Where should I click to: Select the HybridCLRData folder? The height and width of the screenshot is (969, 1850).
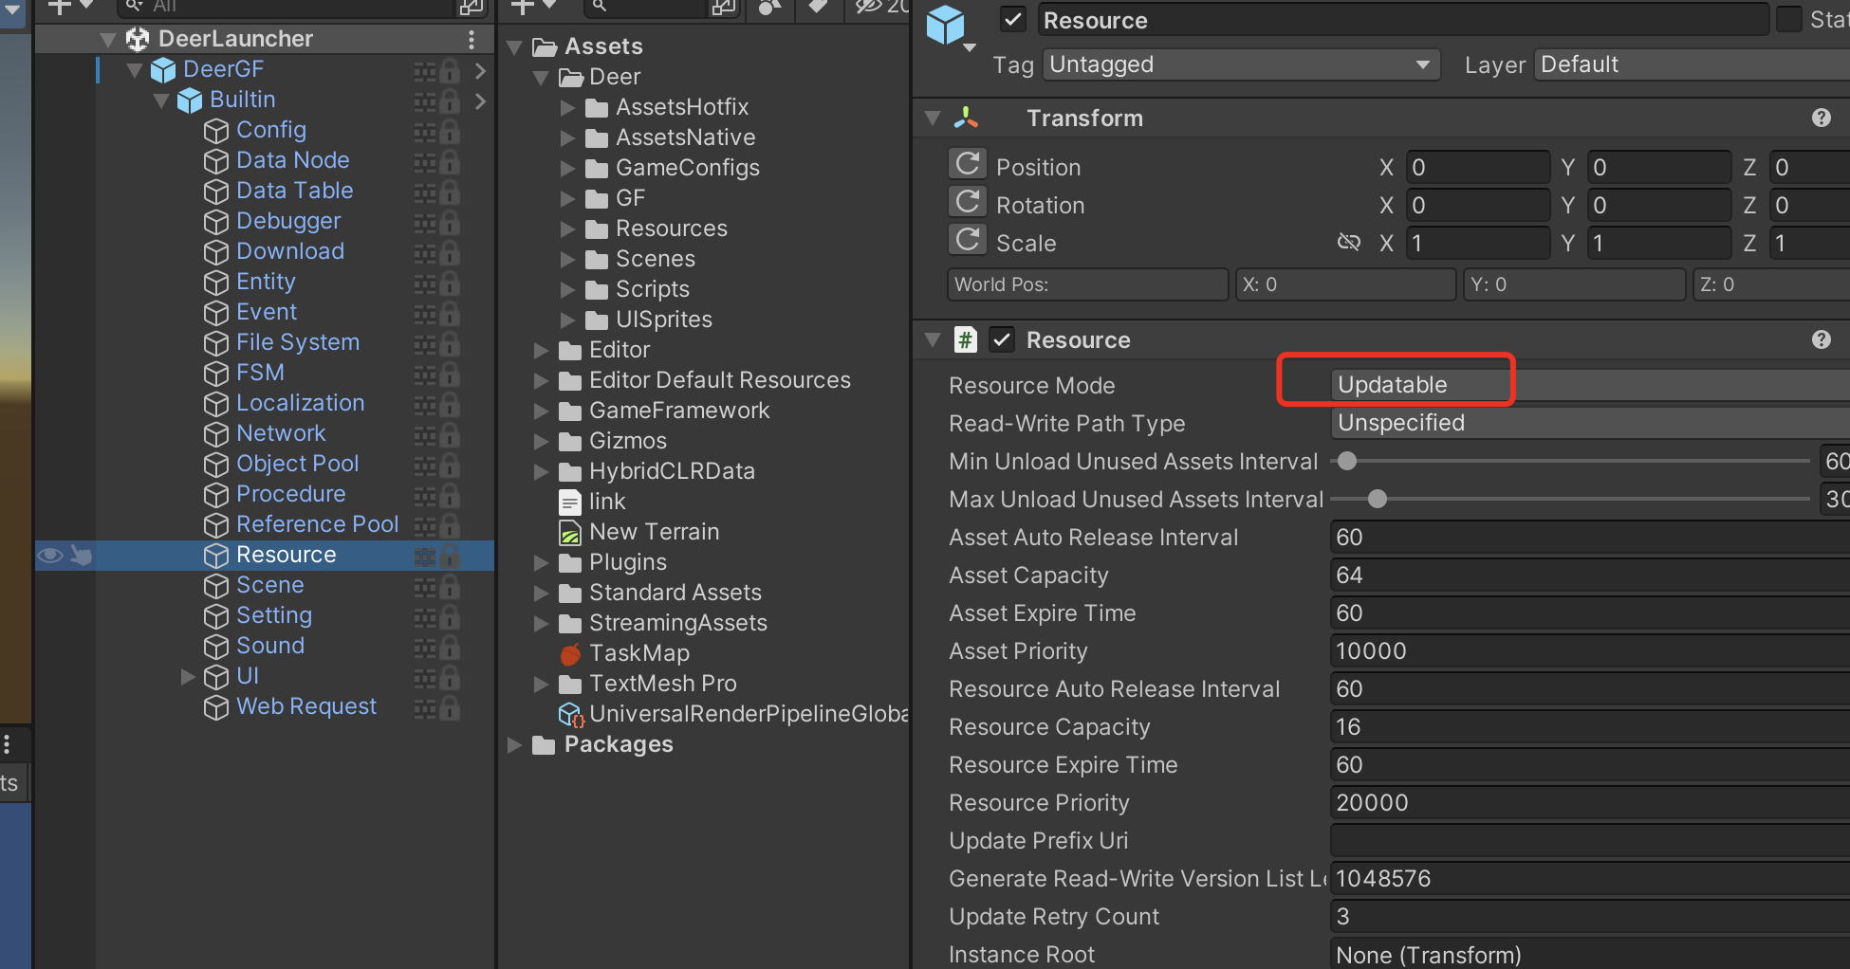click(672, 471)
